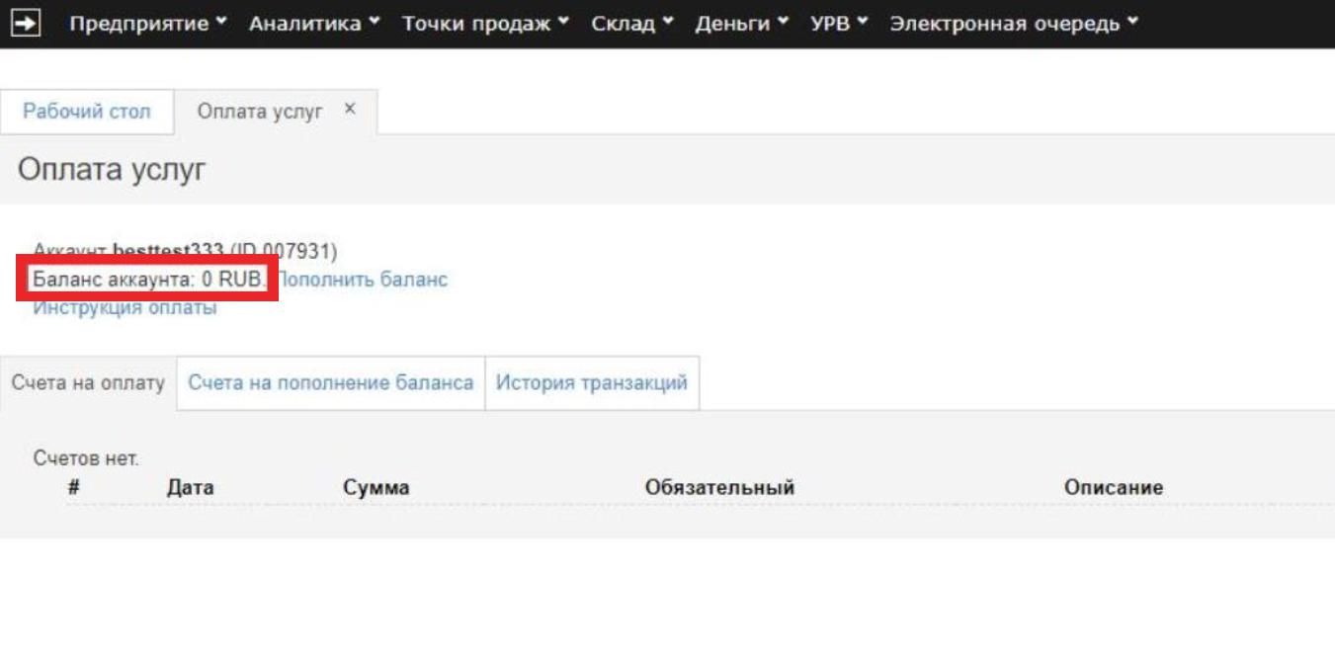Image resolution: width=1335 pixels, height=656 pixels.
Task: Open the Предприятие menu
Action: [147, 24]
